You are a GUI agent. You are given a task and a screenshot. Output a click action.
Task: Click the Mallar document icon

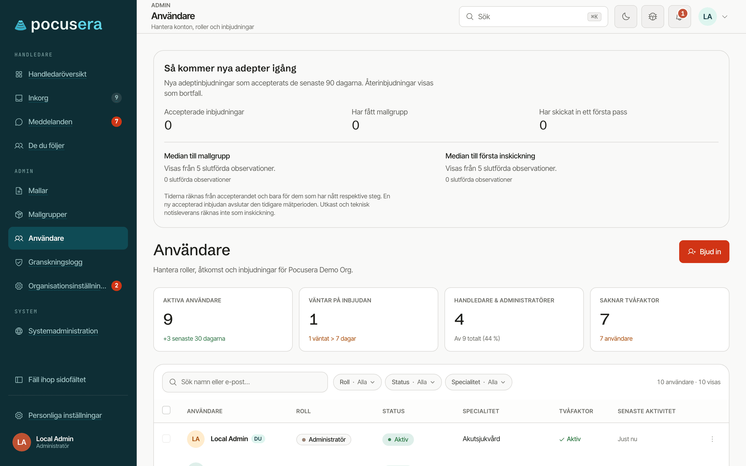click(19, 191)
